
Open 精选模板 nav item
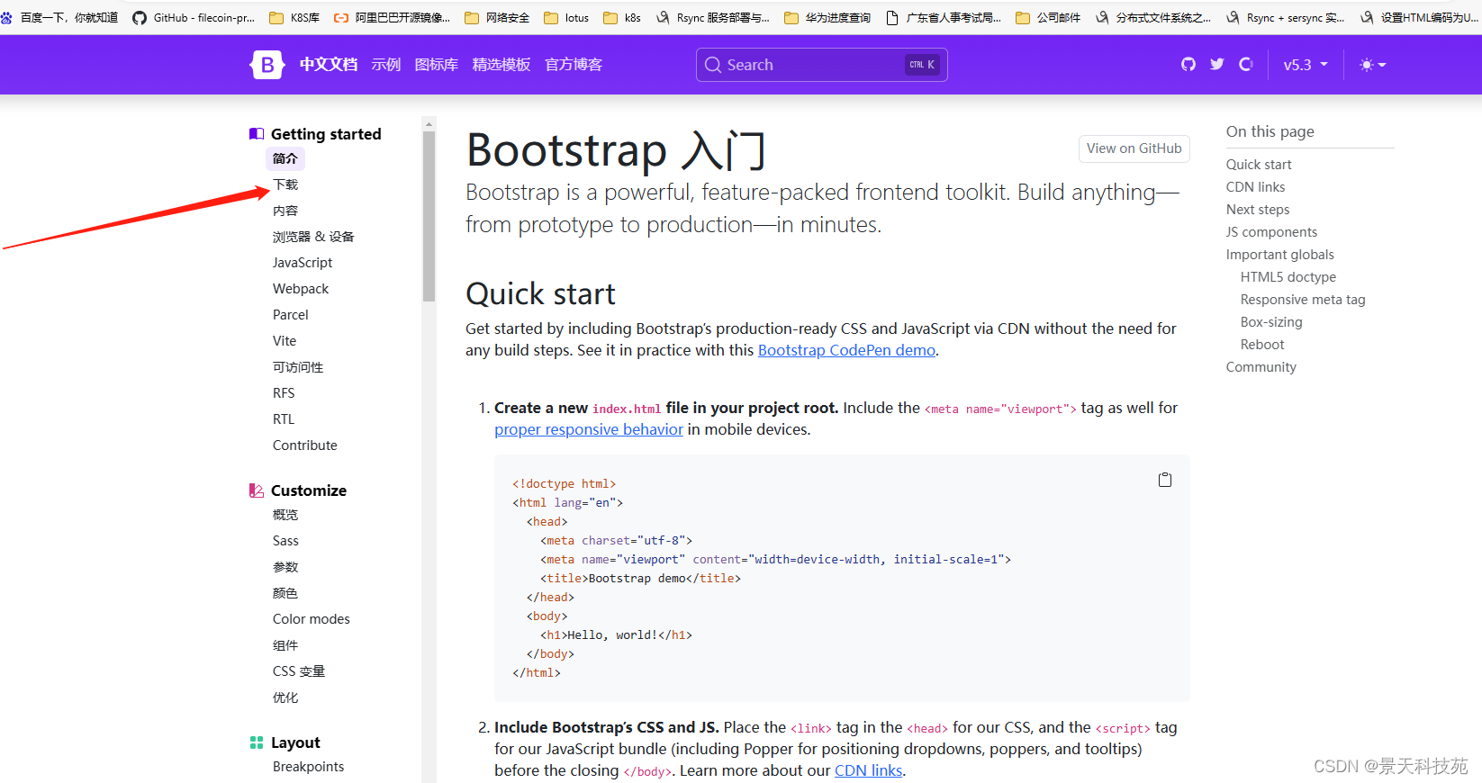coord(502,65)
